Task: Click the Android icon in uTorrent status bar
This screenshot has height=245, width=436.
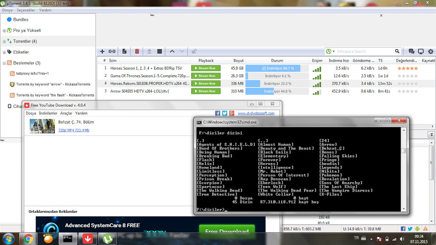Action: click(x=417, y=228)
